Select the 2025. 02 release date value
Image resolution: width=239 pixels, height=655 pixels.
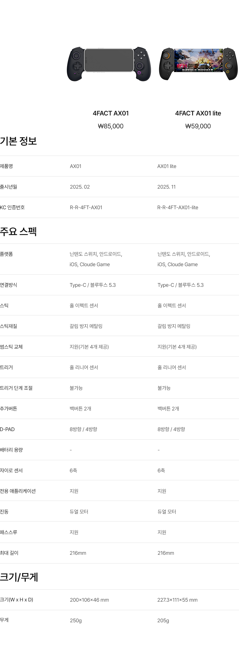pyautogui.click(x=80, y=187)
